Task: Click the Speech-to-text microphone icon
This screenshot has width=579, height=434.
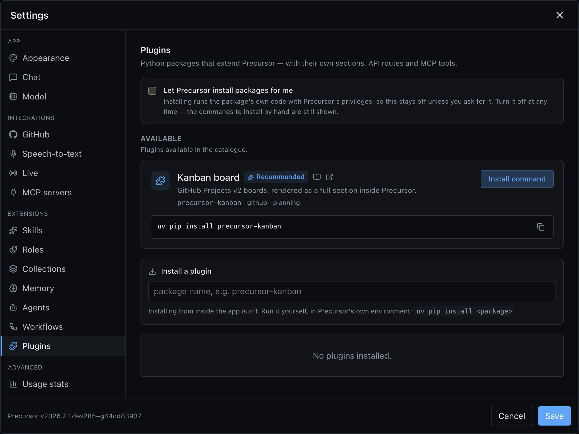Action: (x=13, y=154)
